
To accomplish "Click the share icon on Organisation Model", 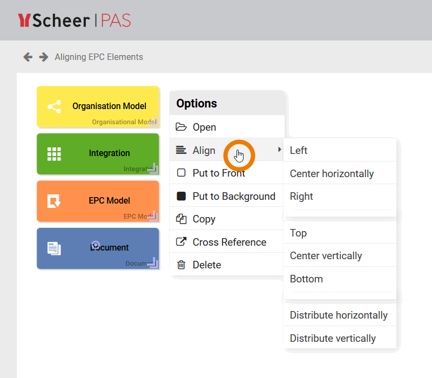I will (x=54, y=106).
